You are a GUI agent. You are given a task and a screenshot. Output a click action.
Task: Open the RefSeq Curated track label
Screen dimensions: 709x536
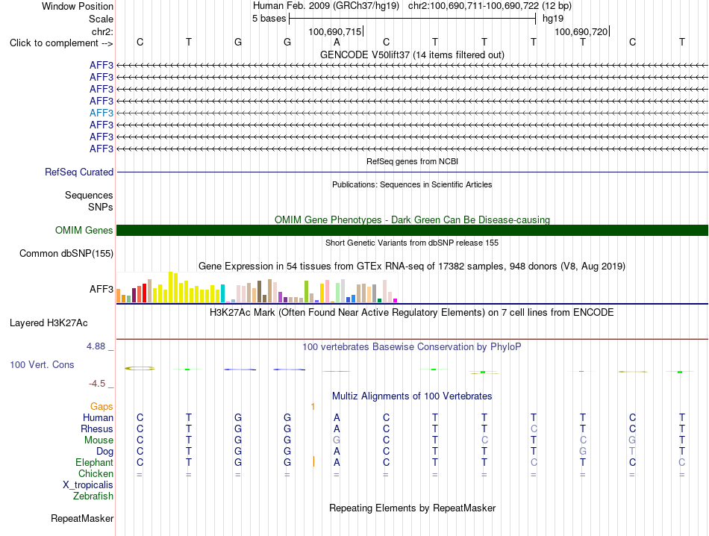coord(79,172)
